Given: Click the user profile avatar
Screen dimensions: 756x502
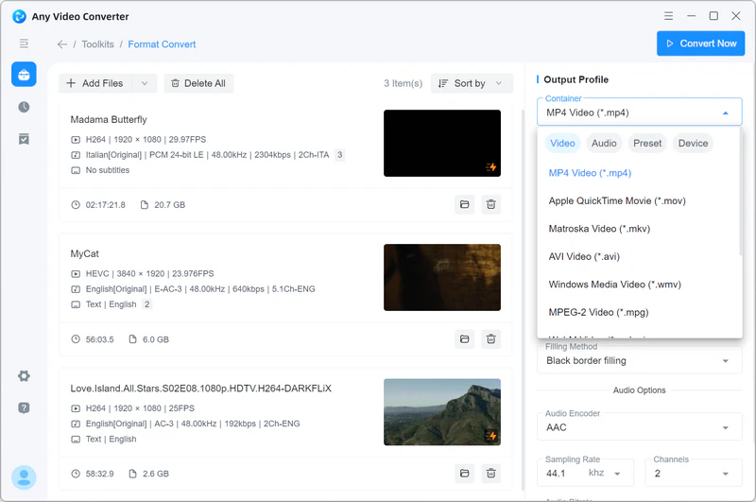Looking at the screenshot, I should (24, 477).
